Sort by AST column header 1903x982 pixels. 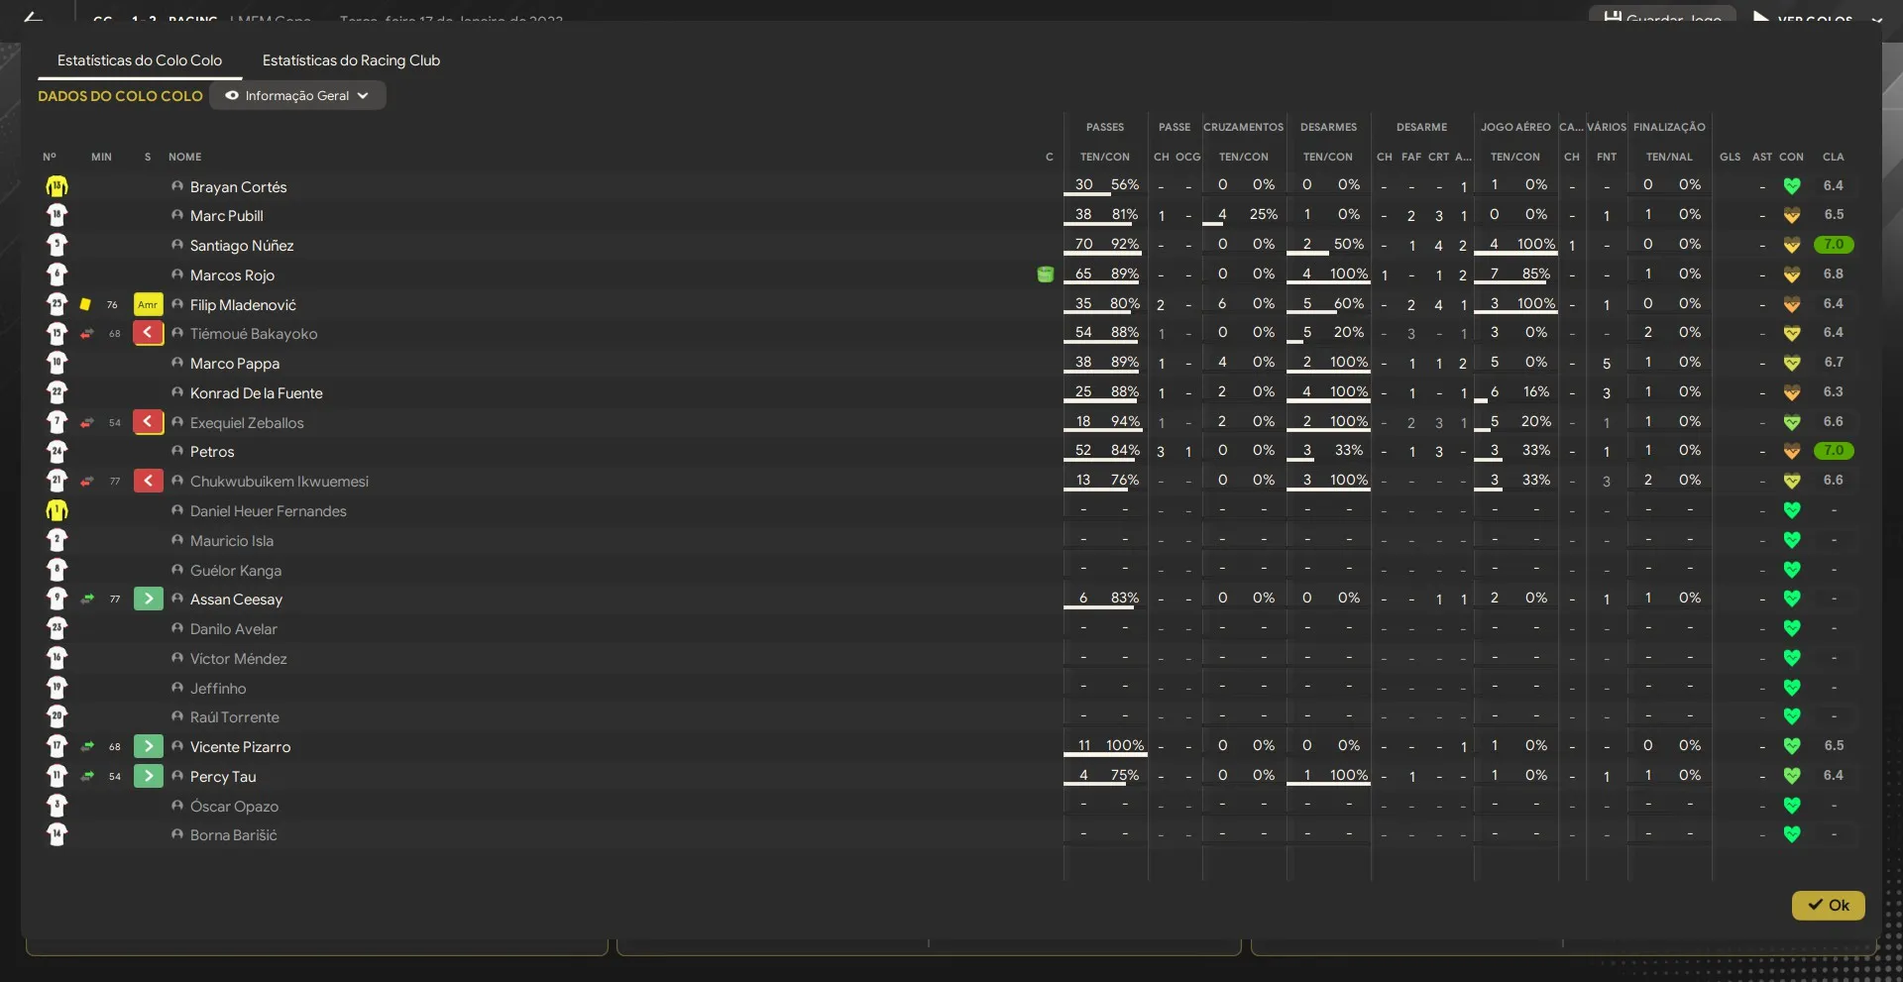coord(1761,157)
